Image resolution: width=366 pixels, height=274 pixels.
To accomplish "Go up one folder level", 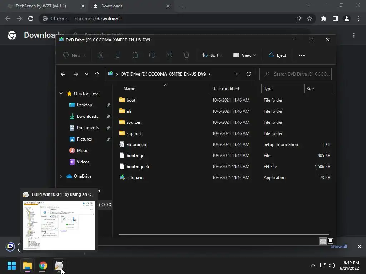I will (97, 74).
